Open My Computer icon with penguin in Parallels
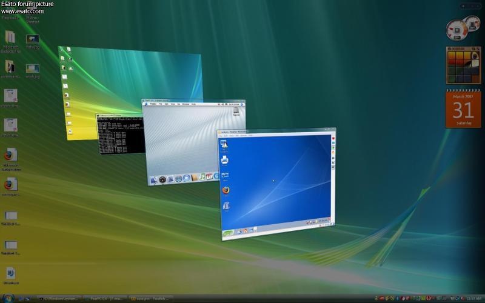This screenshot has width=485, height=303. click(224, 144)
